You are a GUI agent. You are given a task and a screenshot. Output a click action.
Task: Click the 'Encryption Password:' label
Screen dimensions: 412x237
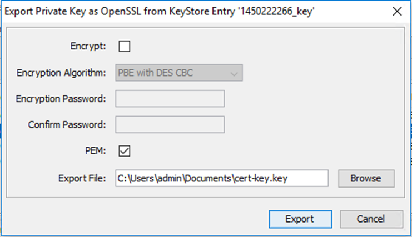[62, 99]
